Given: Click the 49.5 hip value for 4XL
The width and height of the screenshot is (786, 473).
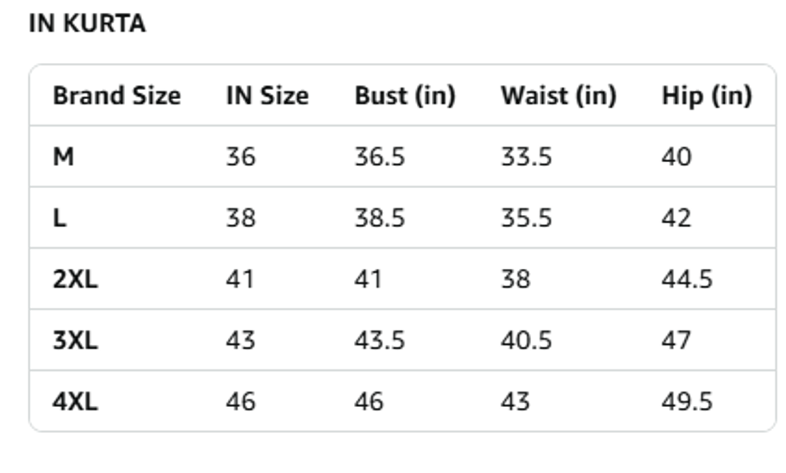Looking at the screenshot, I should (687, 402).
